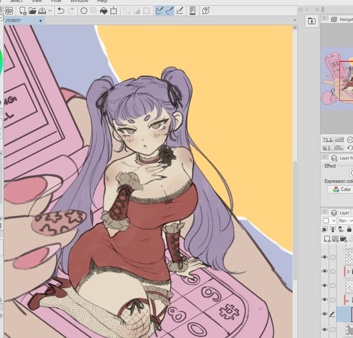Click the Redo arrow icon

point(71,11)
